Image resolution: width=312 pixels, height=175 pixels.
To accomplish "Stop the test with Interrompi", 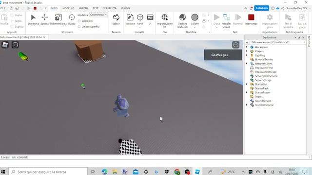I will click(251, 19).
